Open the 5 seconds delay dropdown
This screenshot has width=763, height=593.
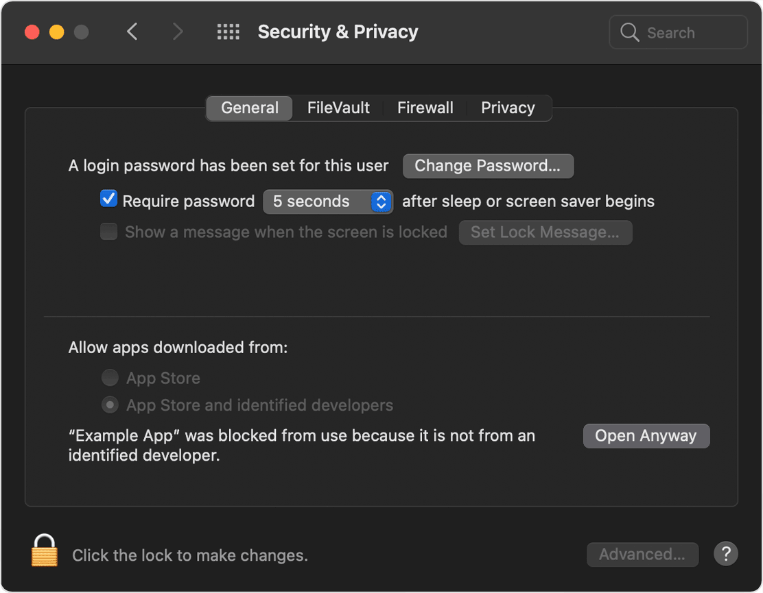[x=327, y=202]
